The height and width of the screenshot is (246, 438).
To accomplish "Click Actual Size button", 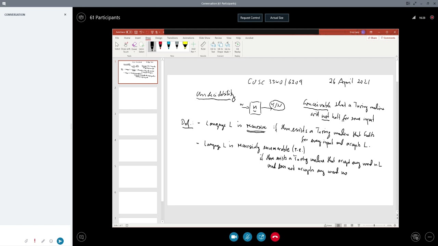I will 277,18.
